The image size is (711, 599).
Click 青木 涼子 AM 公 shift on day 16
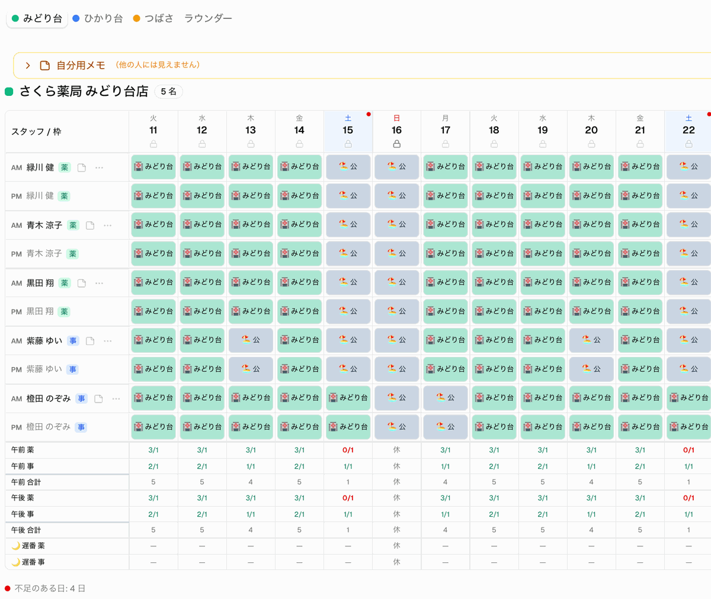click(396, 224)
